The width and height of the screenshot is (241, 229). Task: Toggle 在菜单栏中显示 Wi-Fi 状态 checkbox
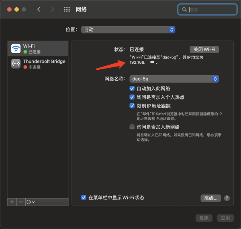(84, 198)
